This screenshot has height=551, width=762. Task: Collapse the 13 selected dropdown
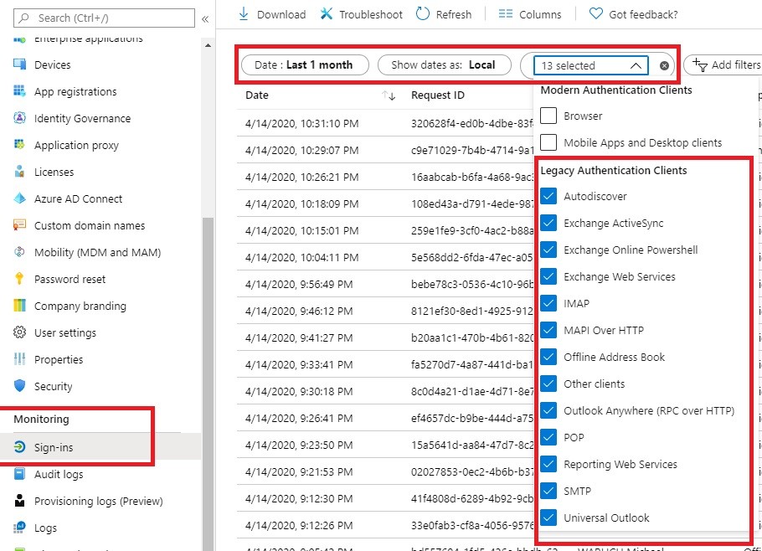tap(636, 65)
